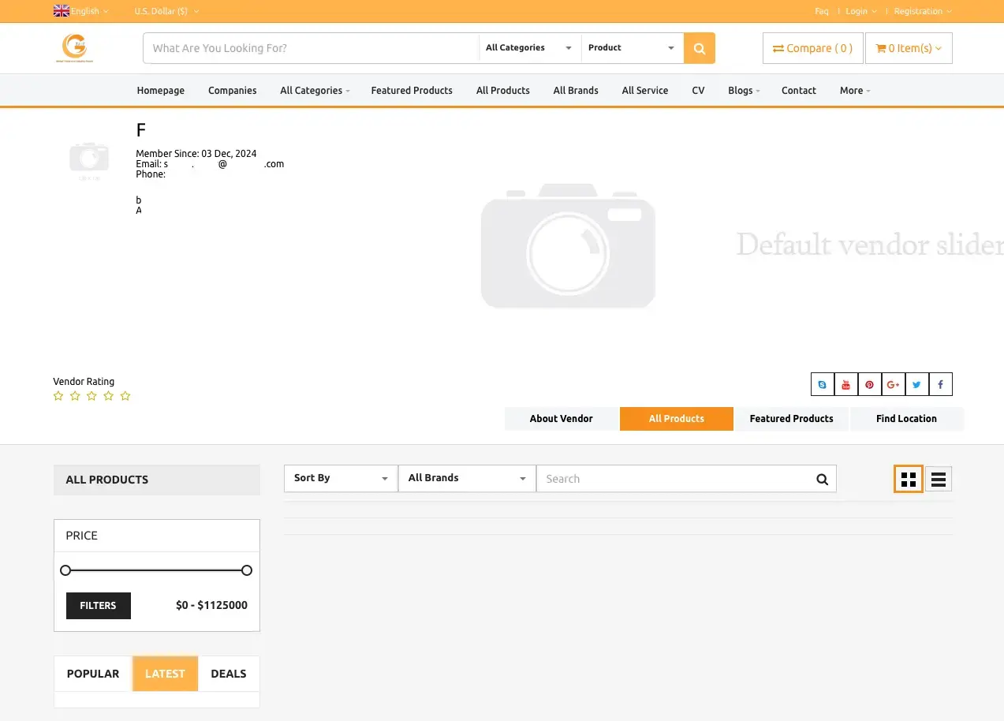
Task: Expand the All Brands filter dropdown
Action: pyautogui.click(x=466, y=478)
